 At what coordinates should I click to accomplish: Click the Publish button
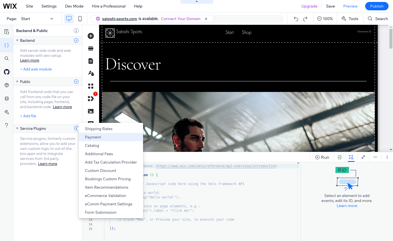pyautogui.click(x=377, y=6)
